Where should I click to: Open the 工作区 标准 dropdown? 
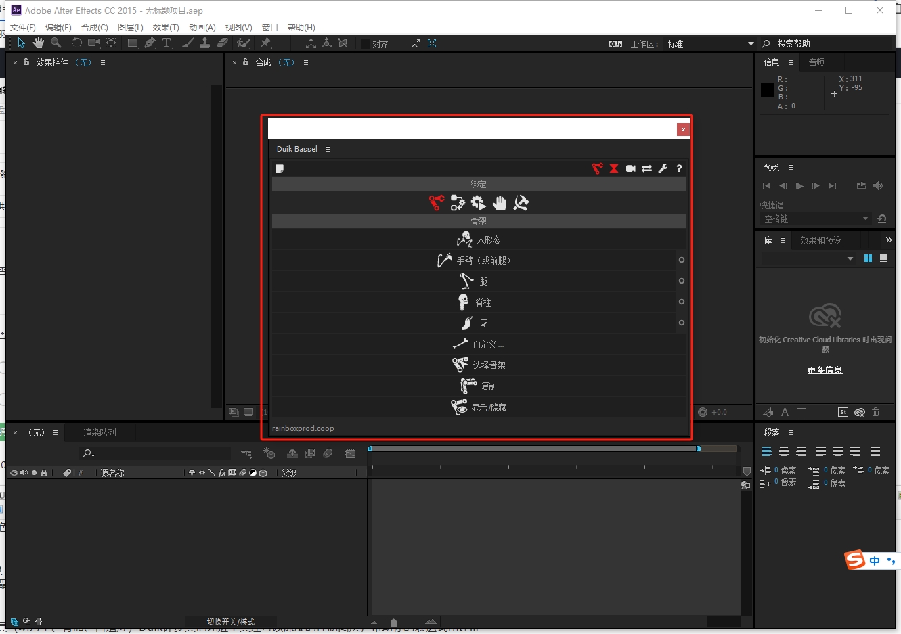point(710,44)
